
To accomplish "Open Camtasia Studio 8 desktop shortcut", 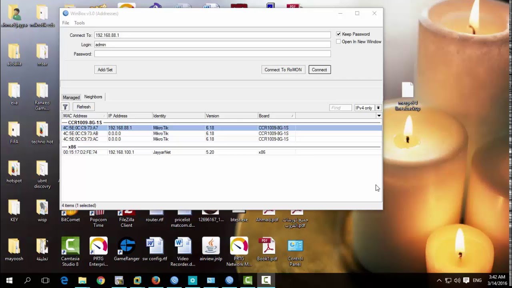I will 70,252.
